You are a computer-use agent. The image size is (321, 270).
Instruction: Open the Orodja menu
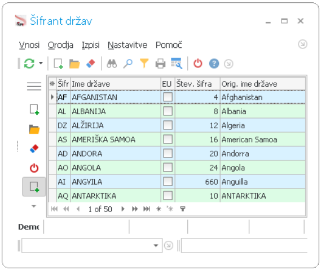coord(60,45)
